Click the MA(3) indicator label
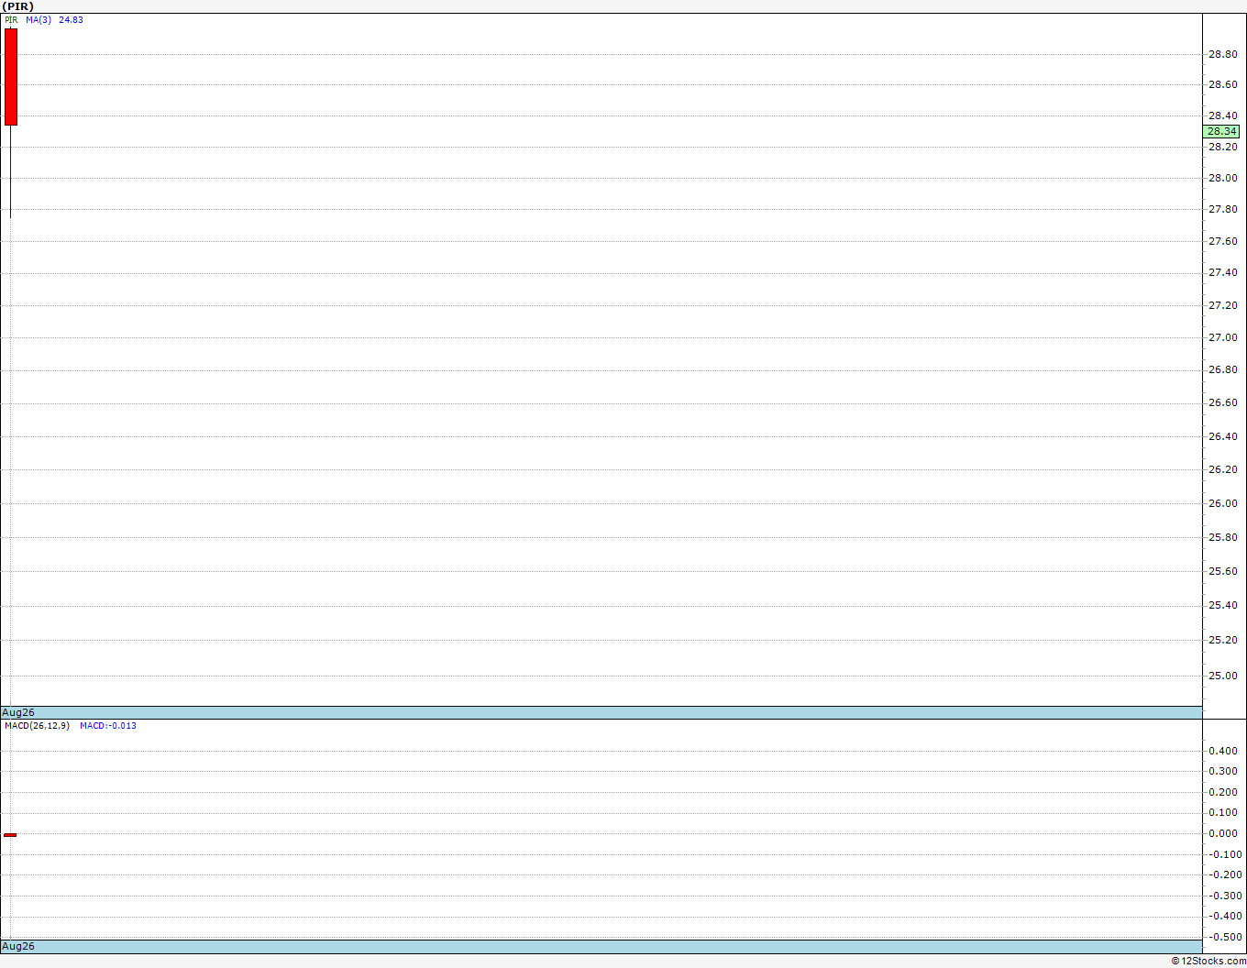Viewport: 1247px width, 968px height. pyautogui.click(x=39, y=19)
